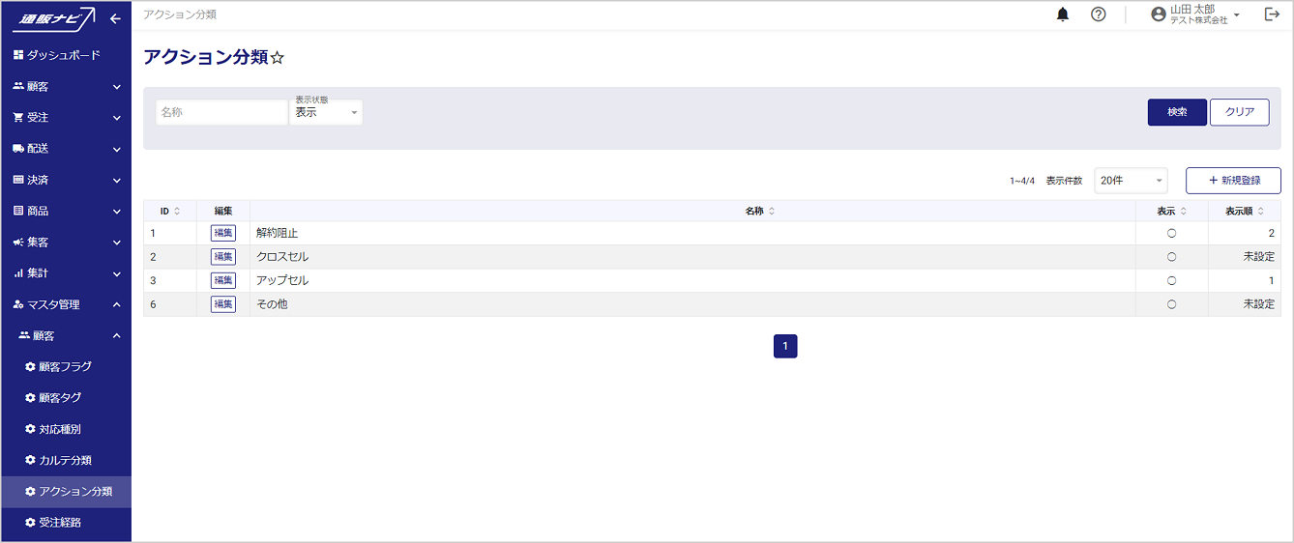This screenshot has height=543, width=1294.
Task: Collapse sidebar with the back arrow icon
Action: [115, 17]
